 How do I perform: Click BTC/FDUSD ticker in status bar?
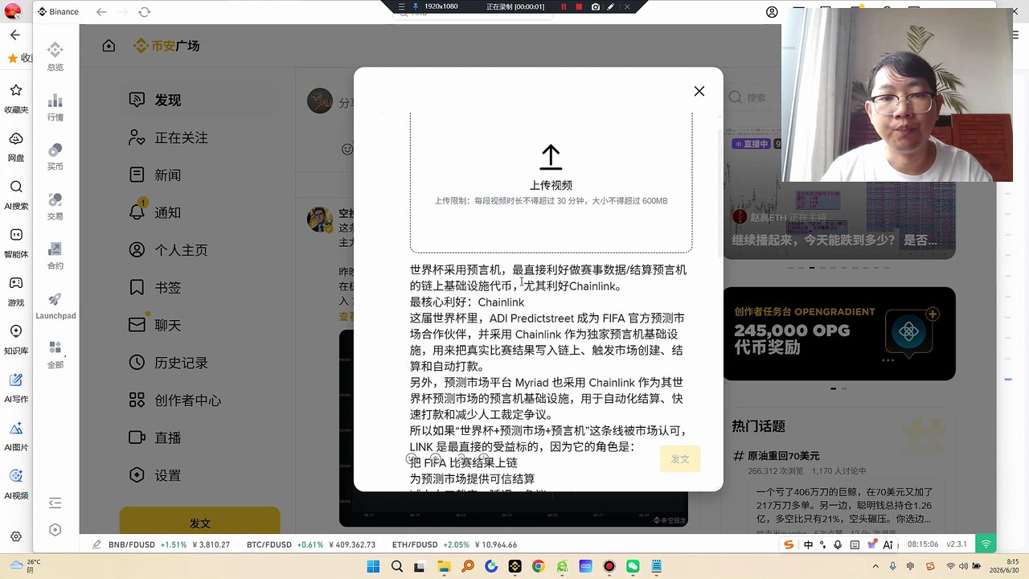point(311,544)
